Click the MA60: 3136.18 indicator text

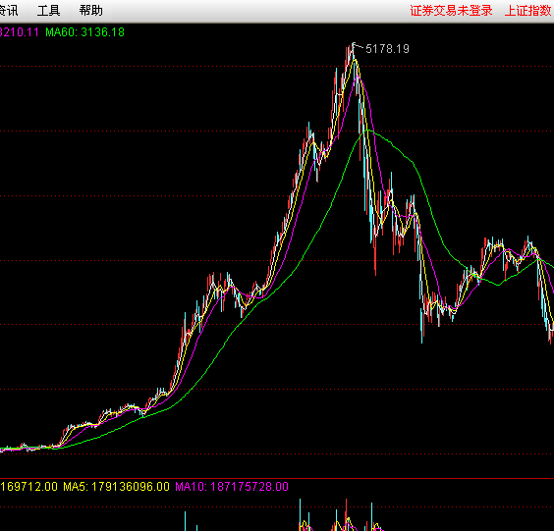tap(84, 32)
